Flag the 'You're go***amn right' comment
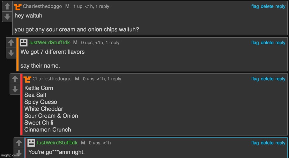Image resolution: width=289 pixels, height=158 pixels. click(255, 143)
